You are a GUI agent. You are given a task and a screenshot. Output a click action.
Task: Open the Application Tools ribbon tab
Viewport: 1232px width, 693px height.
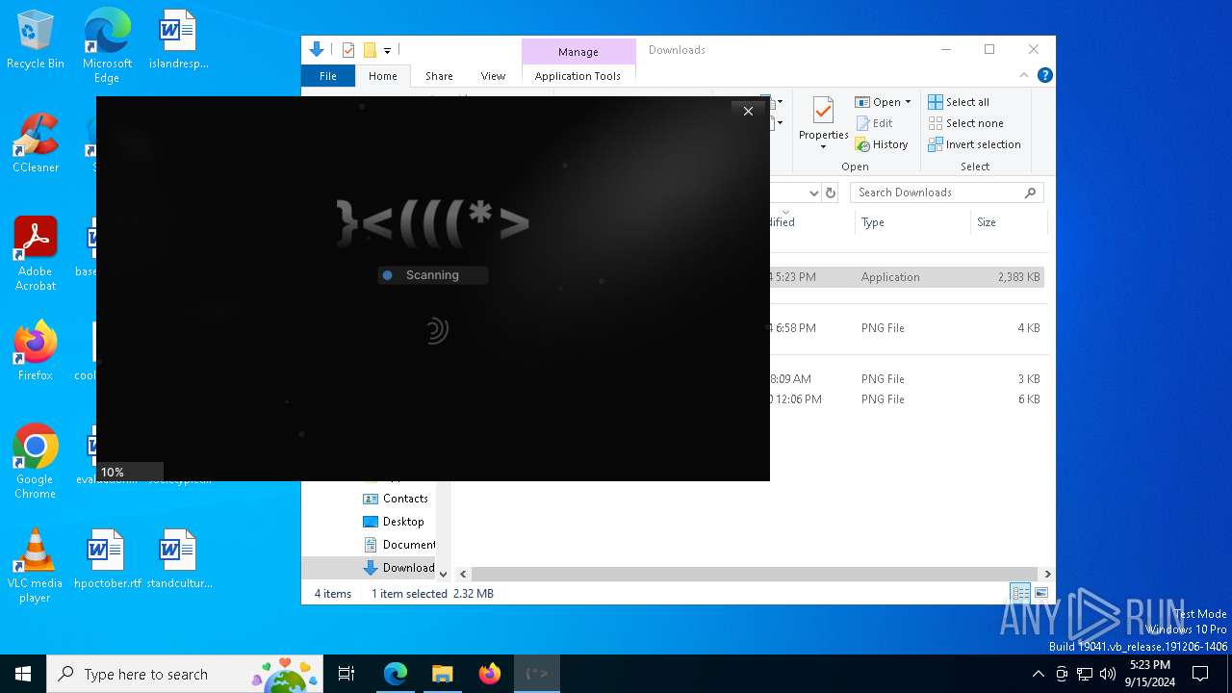coord(577,76)
